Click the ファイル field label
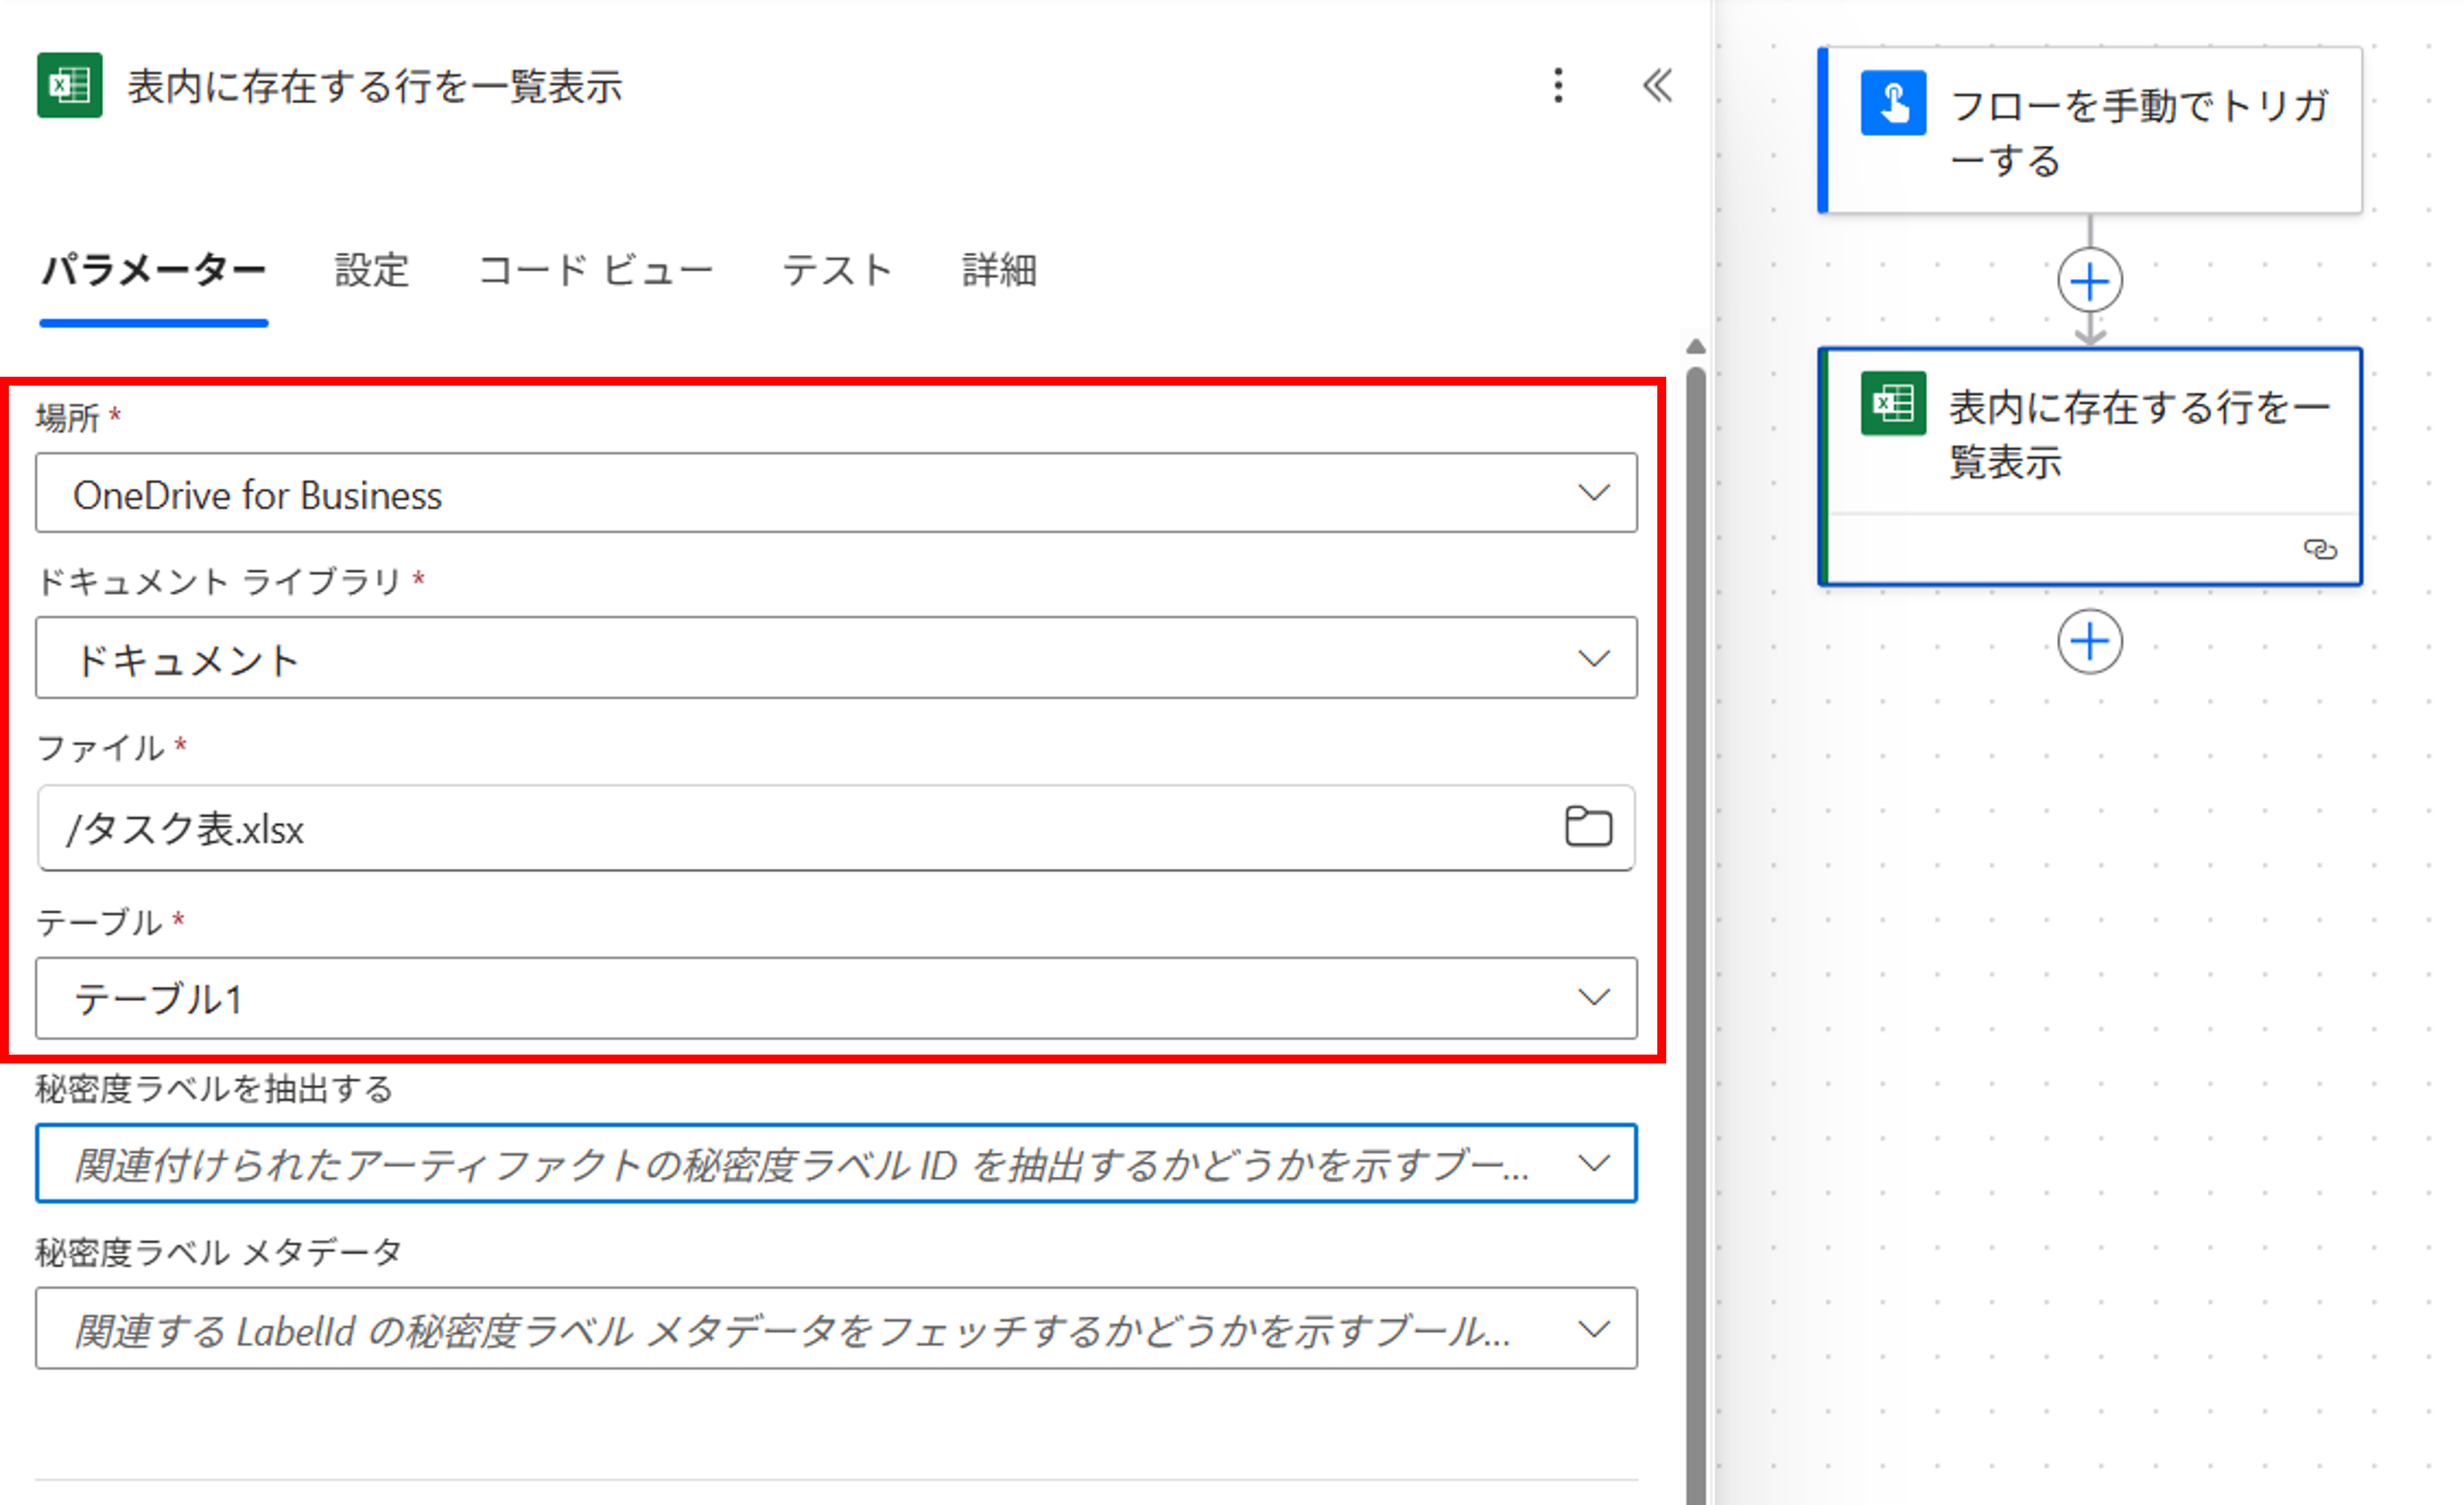The width and height of the screenshot is (2464, 1505). [x=100, y=748]
